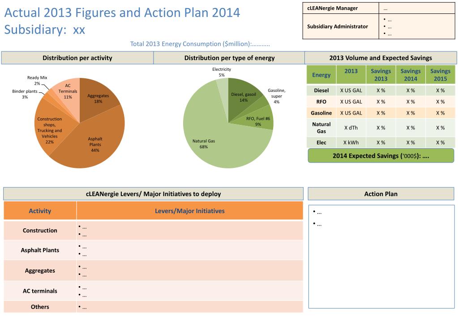458x317 pixels.
Task: Select the 'Others' activity row label
Action: (x=40, y=307)
